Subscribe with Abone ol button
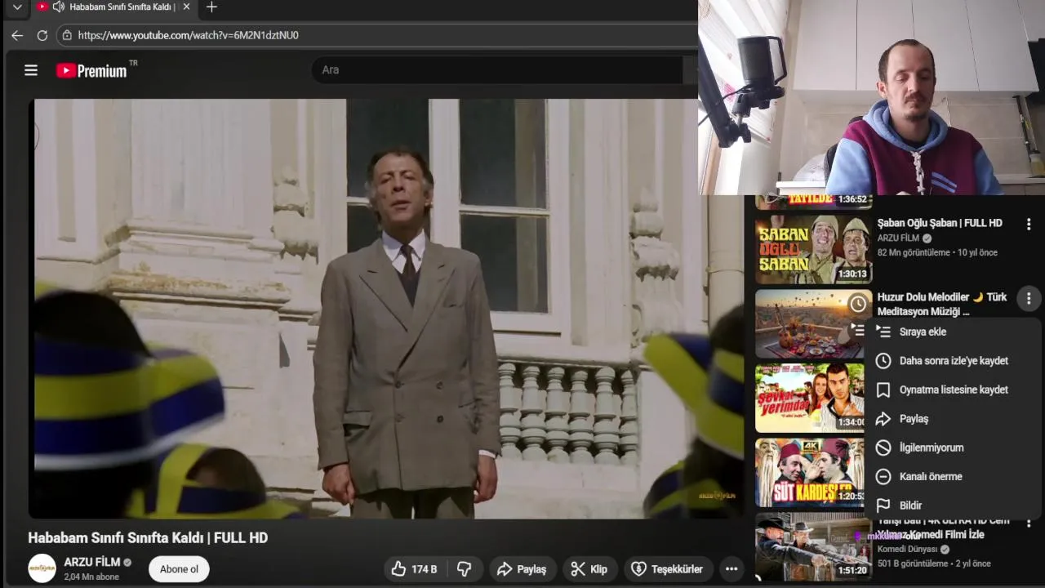 (179, 569)
